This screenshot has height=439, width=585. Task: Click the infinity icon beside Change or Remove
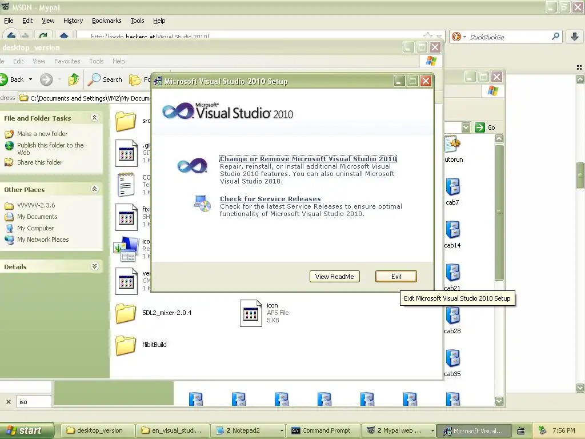(192, 165)
